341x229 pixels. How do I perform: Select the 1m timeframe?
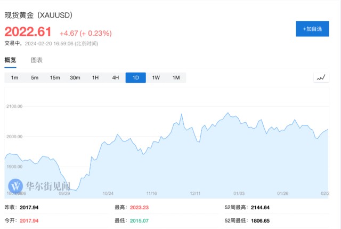coord(15,78)
